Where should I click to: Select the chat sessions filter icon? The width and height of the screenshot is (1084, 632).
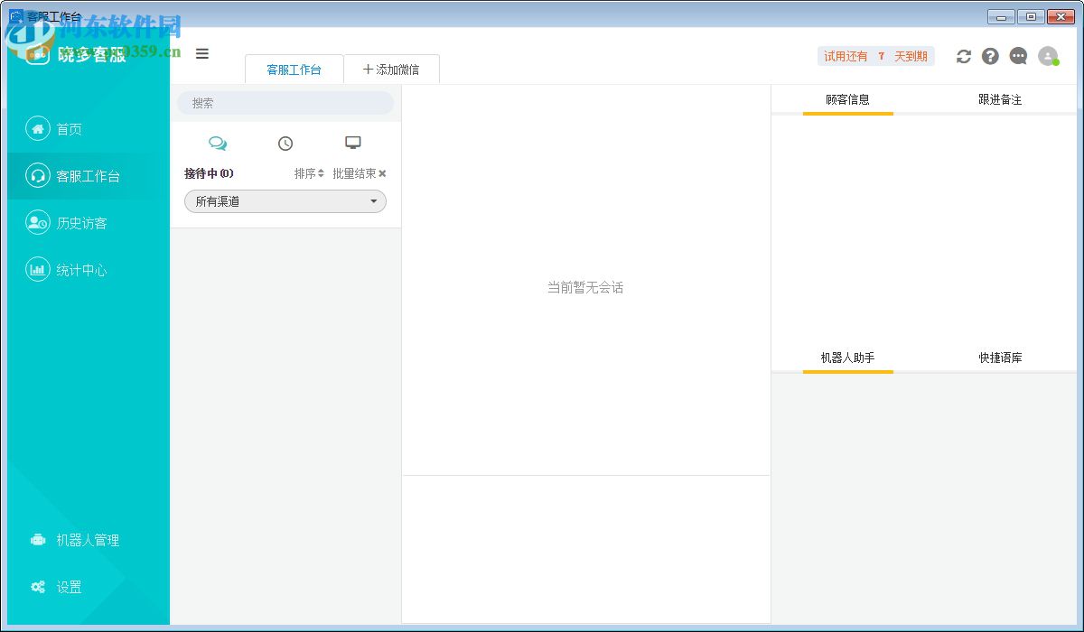[x=218, y=143]
